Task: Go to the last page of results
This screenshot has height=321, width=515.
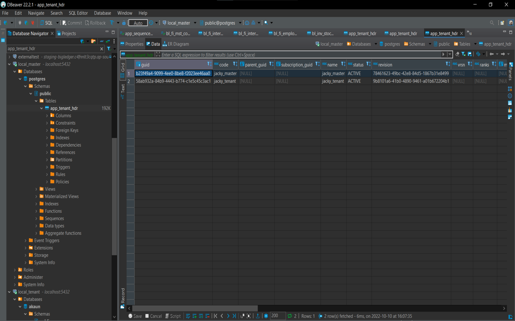Action: tap(234, 316)
